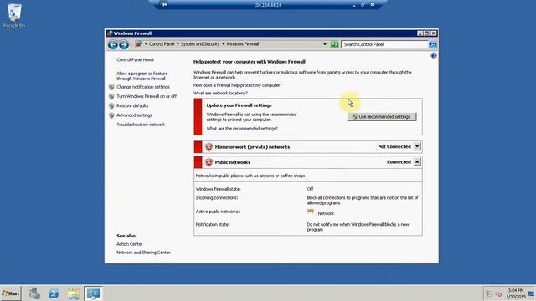Open Help with the blue question icon
Image resolution: width=536 pixels, height=301 pixels.
coord(434,55)
